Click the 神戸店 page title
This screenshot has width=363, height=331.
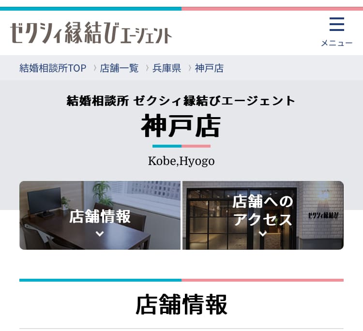[181, 126]
